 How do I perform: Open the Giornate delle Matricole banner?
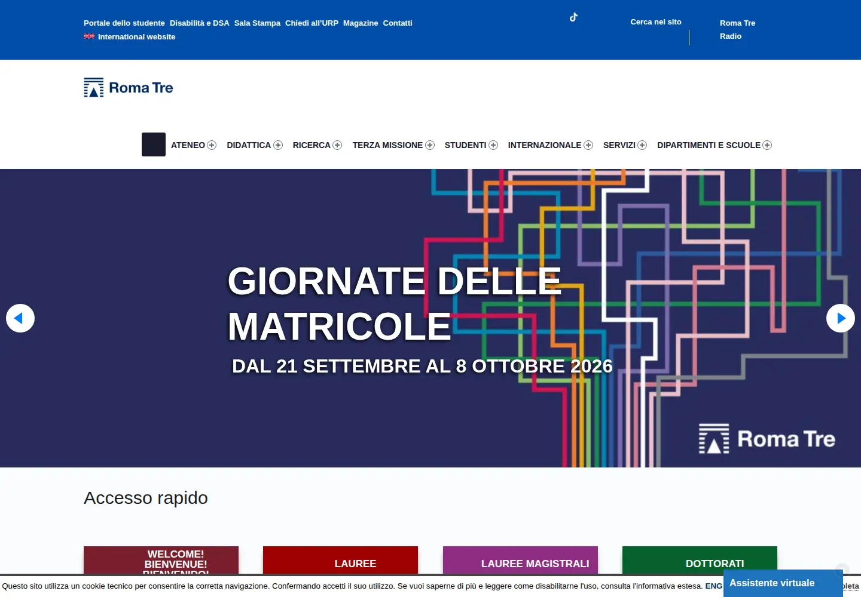click(430, 318)
